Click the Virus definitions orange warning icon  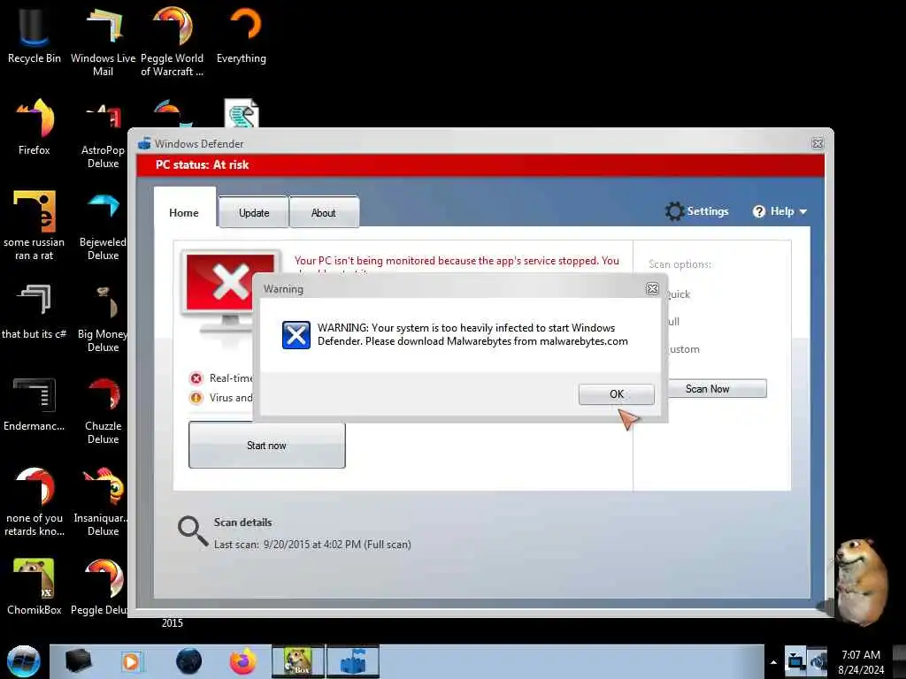click(x=196, y=398)
